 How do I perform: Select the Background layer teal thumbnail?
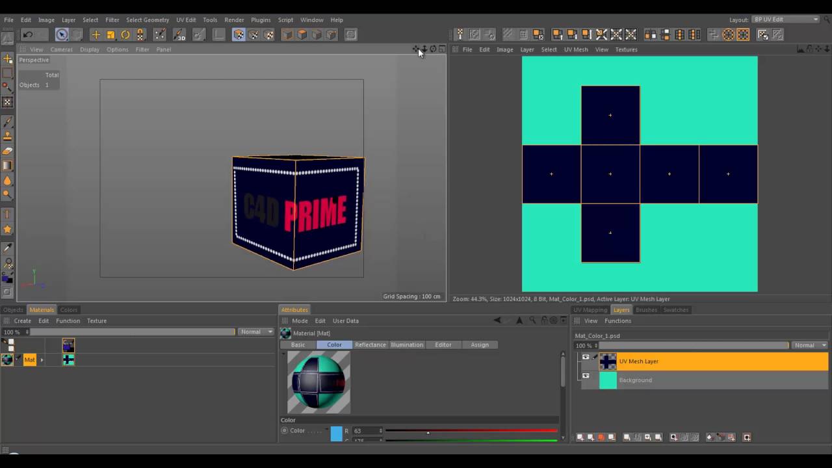coord(608,380)
